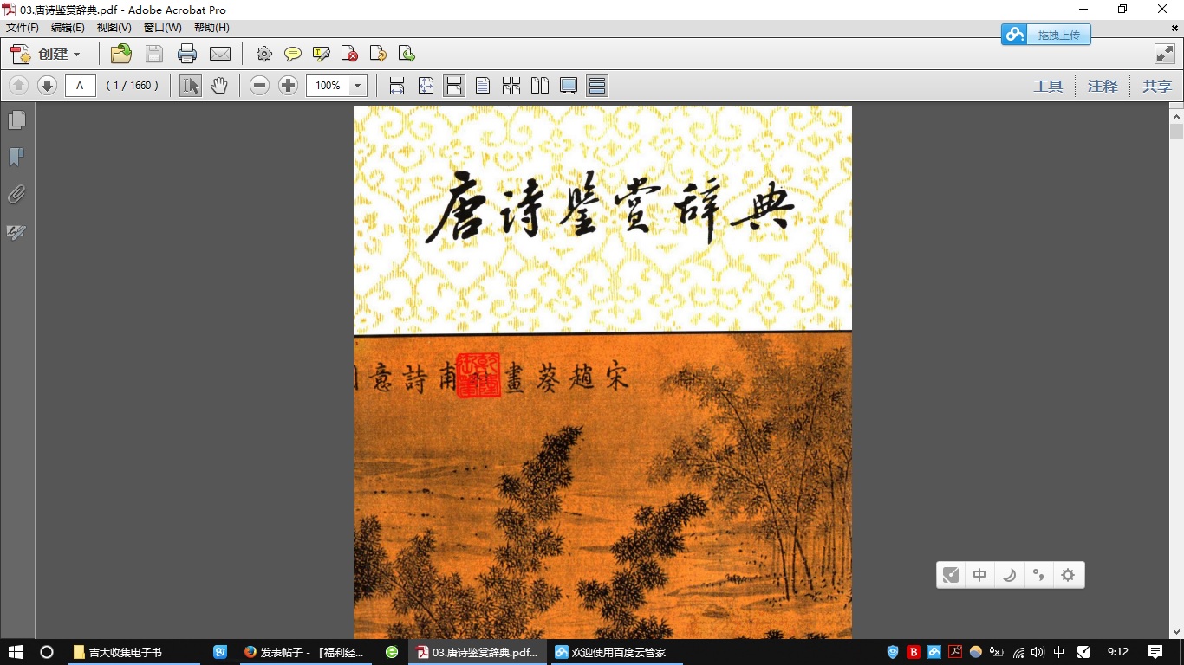Open the page thumbnails grid view icon

[511, 86]
